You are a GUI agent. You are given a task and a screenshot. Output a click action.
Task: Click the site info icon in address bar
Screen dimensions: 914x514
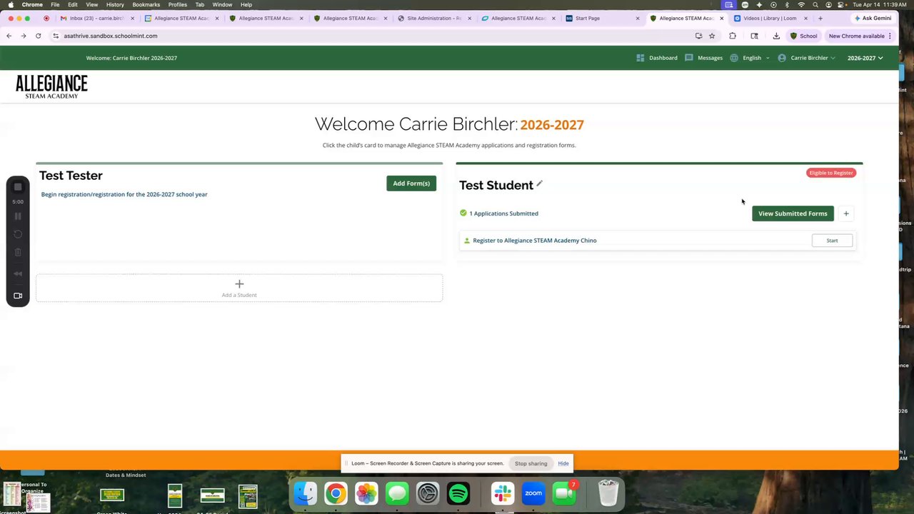[56, 36]
